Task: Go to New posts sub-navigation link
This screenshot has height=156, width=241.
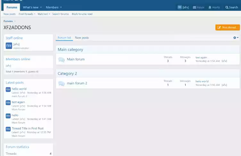Action: [10, 14]
